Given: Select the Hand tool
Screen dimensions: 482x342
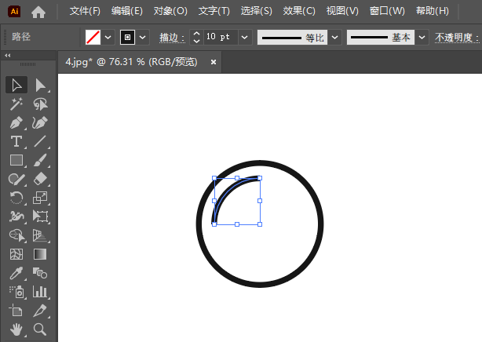Looking at the screenshot, I should pos(16,329).
